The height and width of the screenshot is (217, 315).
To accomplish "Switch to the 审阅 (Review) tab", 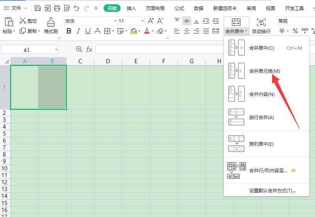I will pyautogui.click(x=251, y=8).
